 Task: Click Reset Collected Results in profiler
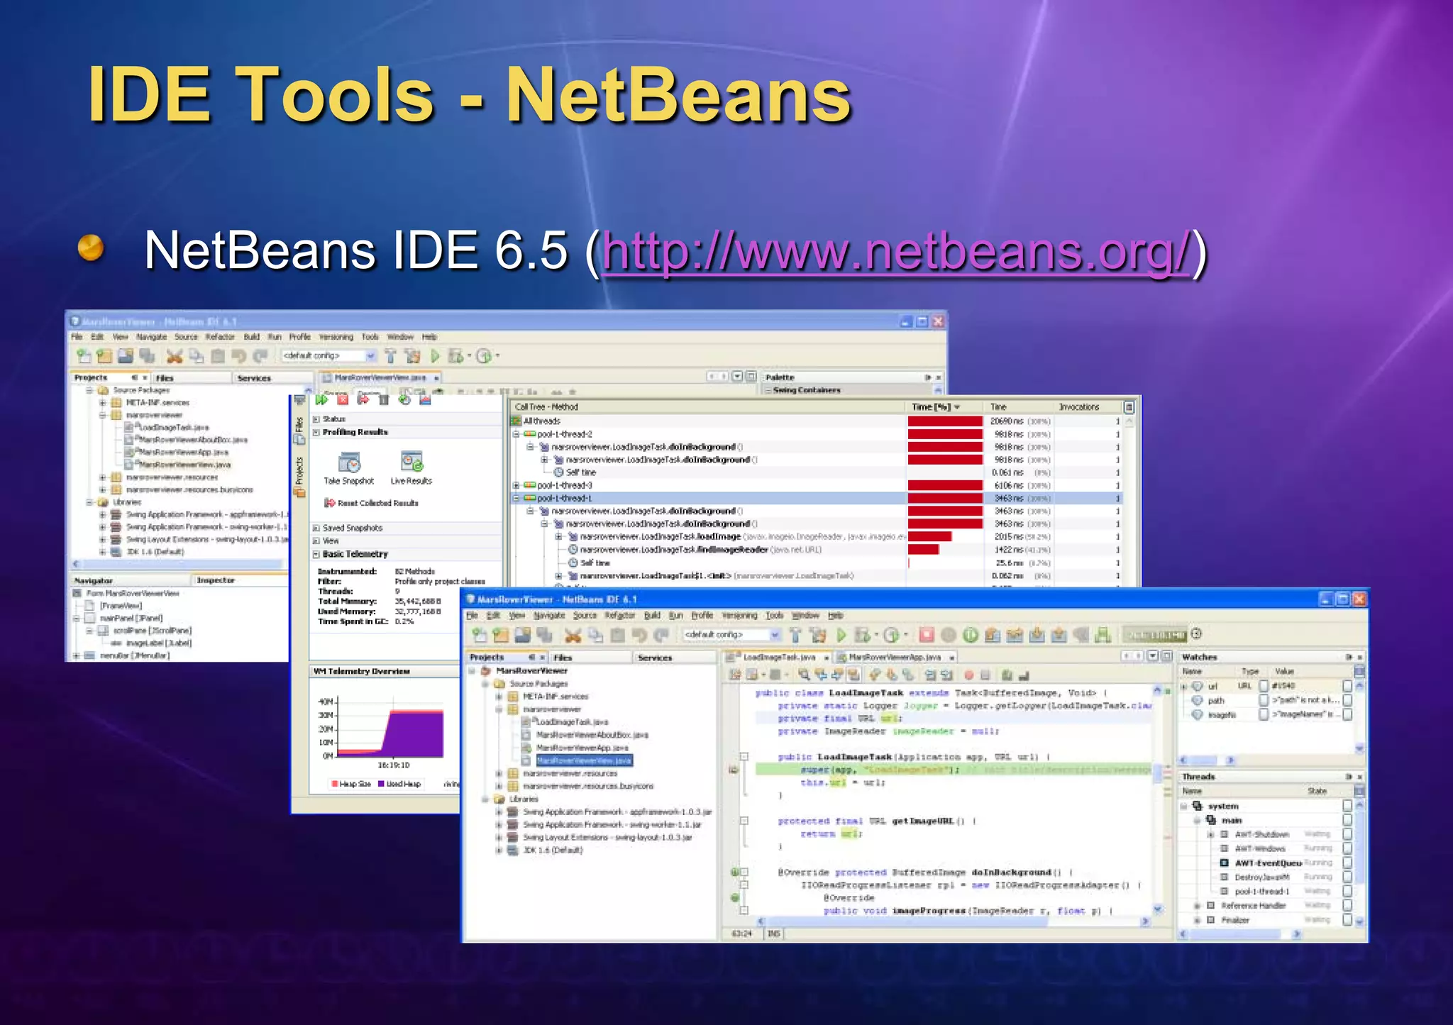(371, 503)
